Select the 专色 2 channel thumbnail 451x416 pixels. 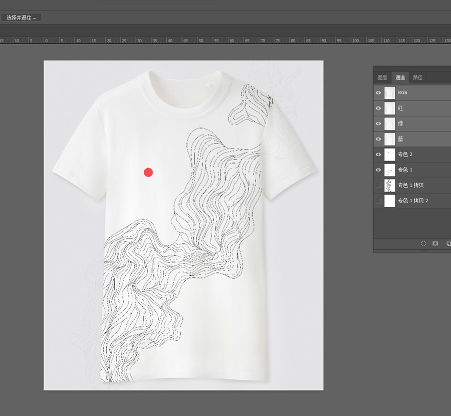(390, 155)
